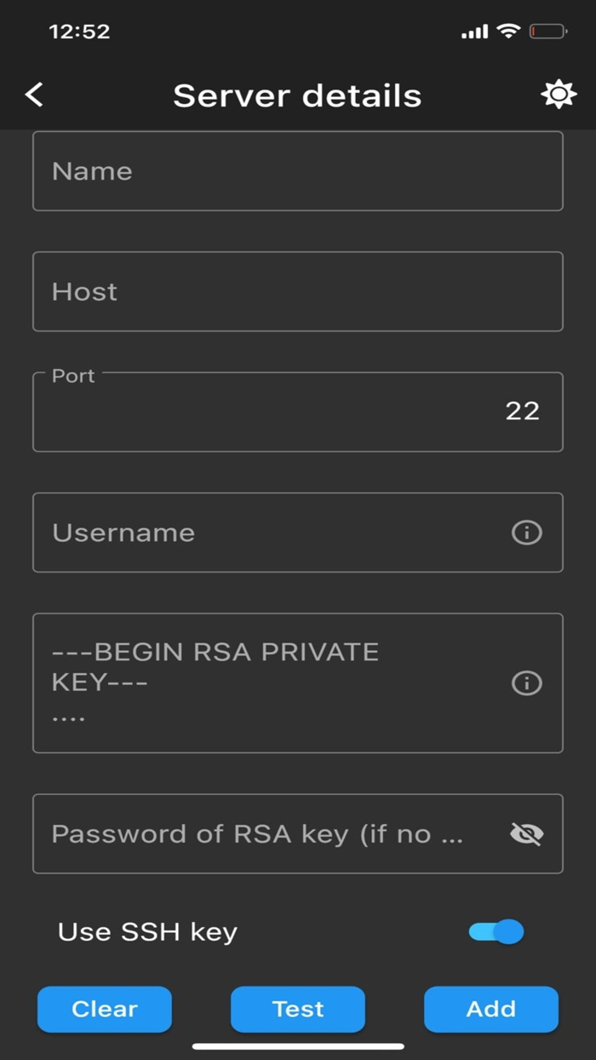Tap Add to save the server
596x1060 pixels.
pos(490,1009)
